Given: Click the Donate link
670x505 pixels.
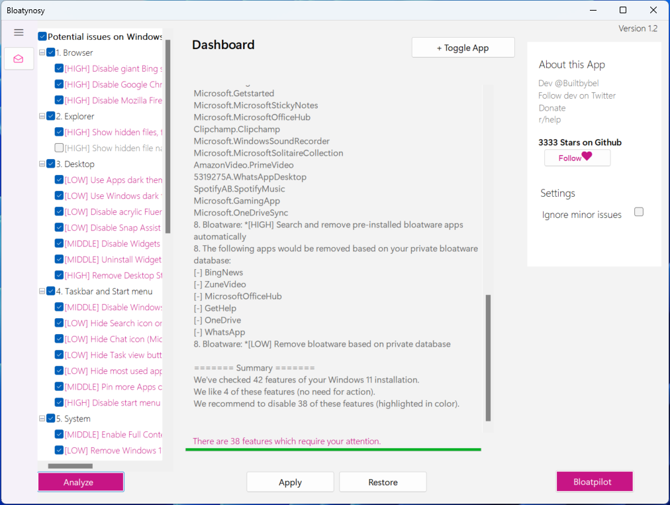Looking at the screenshot, I should pos(551,108).
